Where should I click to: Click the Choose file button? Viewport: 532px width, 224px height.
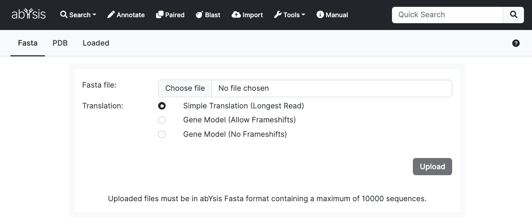tap(185, 88)
